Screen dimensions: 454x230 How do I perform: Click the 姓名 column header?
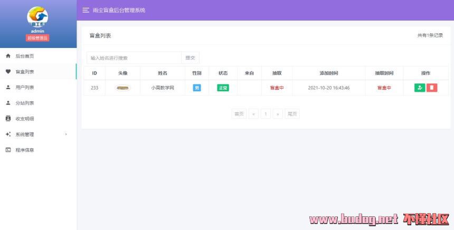[x=163, y=73]
